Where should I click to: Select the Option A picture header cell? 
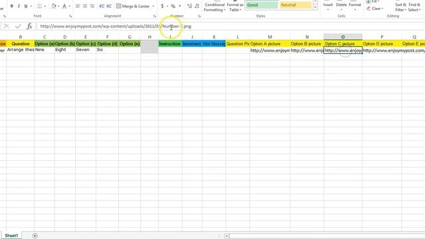click(270, 44)
